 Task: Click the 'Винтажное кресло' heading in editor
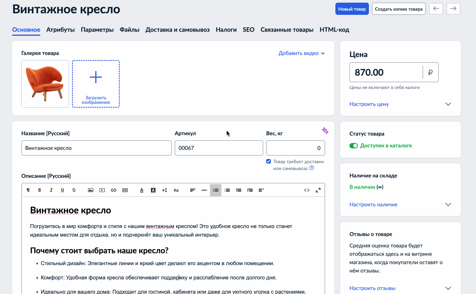pyautogui.click(x=71, y=210)
